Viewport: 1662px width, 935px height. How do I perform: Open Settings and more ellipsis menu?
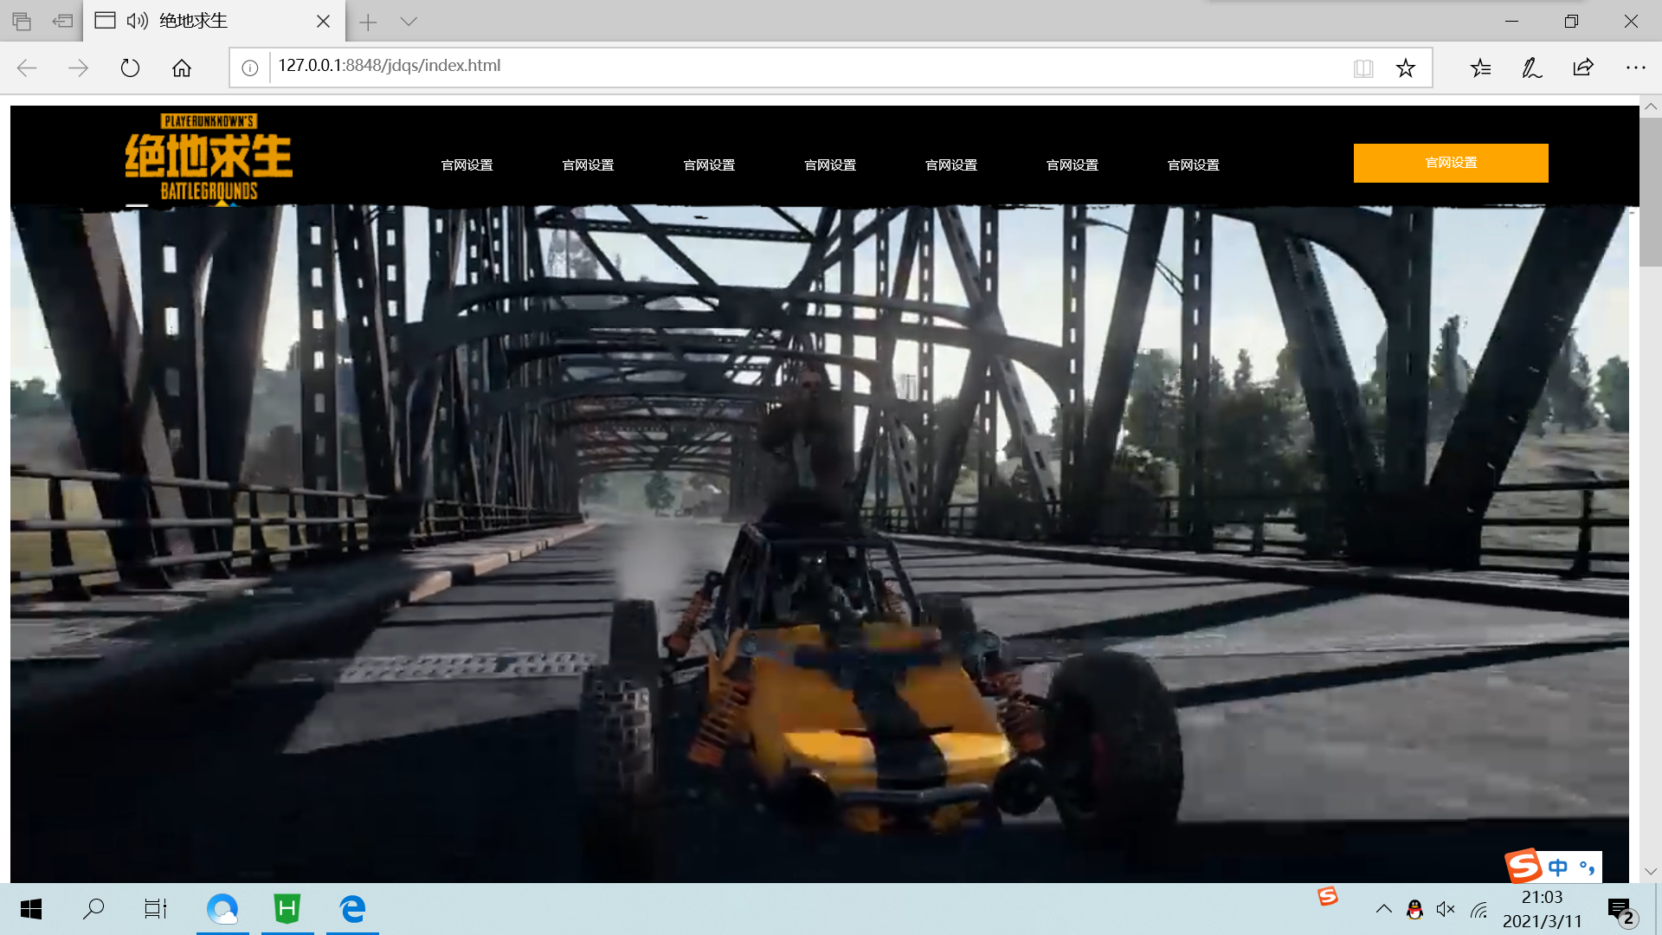coord(1635,68)
